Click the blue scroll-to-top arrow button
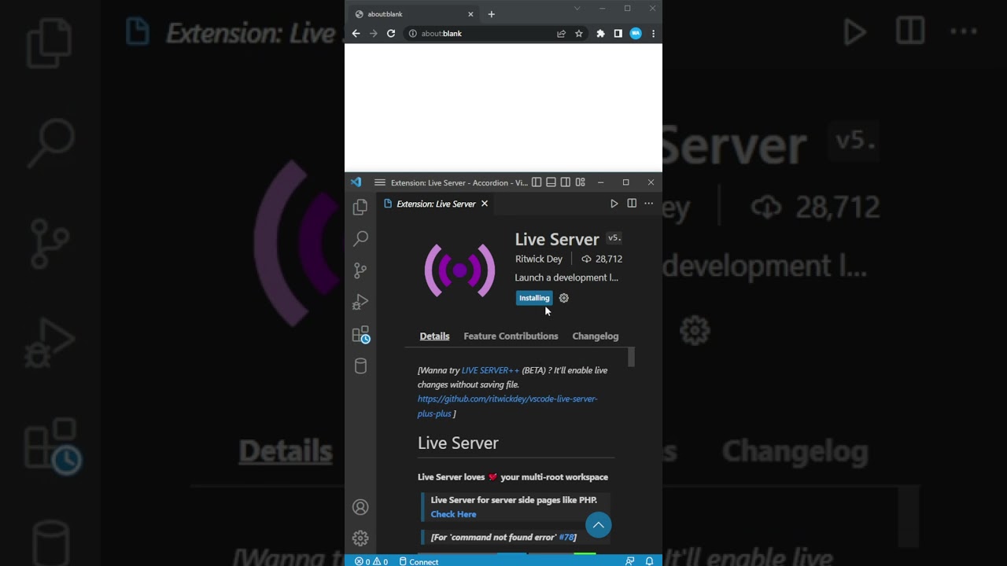 coord(598,525)
